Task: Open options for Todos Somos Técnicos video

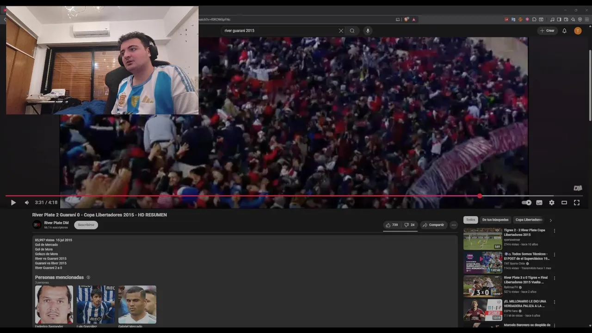Action: coord(555,254)
